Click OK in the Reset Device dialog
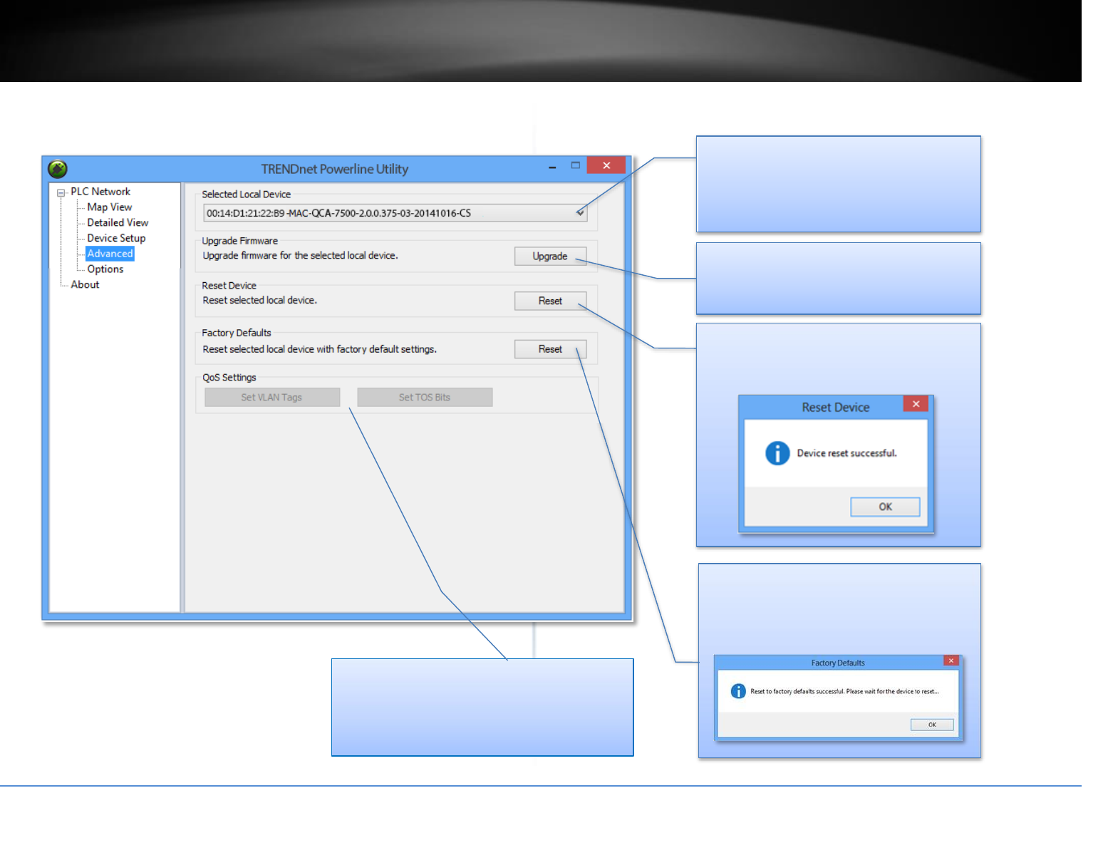The image size is (1103, 855). coord(885,507)
